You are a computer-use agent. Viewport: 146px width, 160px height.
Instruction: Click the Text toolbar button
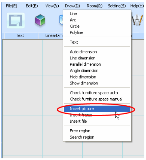pyautogui.click(x=20, y=36)
